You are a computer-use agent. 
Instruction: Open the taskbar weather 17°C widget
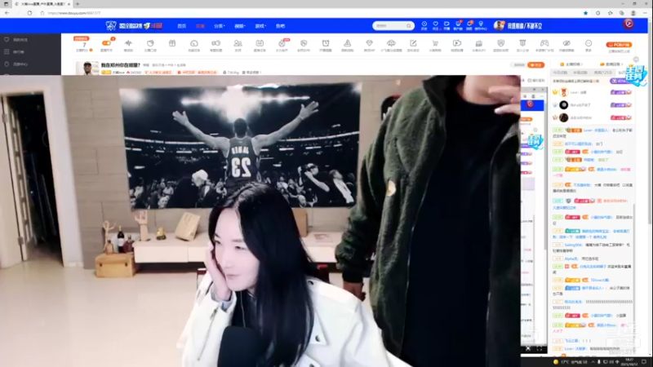coord(571,362)
